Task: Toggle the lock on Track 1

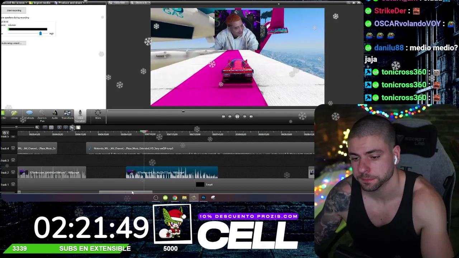Action: 13,185
